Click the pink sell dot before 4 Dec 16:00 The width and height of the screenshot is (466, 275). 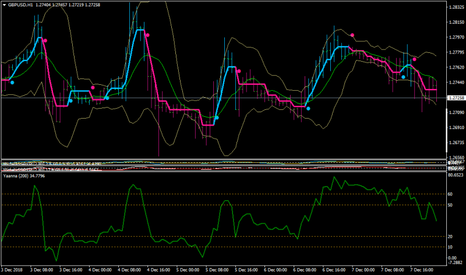click(x=147, y=35)
